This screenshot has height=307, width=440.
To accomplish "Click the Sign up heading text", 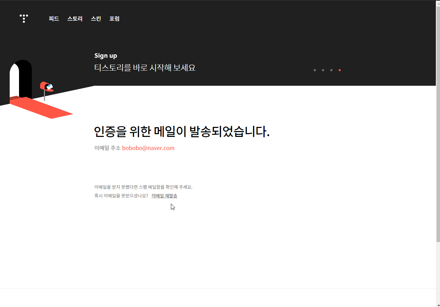I will coord(106,56).
